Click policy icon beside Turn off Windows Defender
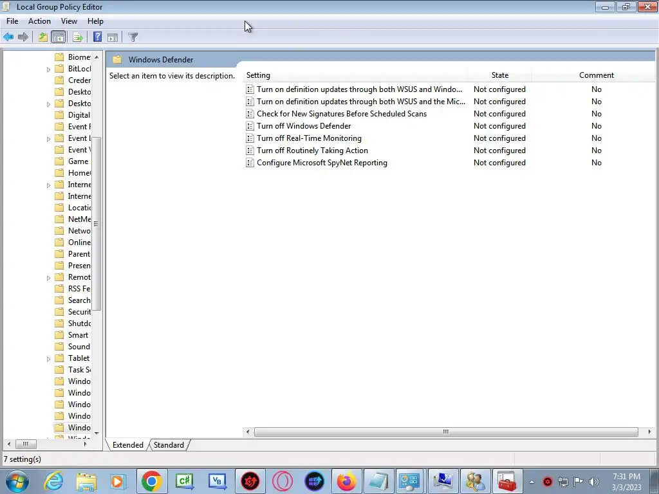The height and width of the screenshot is (494, 659). pyautogui.click(x=250, y=126)
